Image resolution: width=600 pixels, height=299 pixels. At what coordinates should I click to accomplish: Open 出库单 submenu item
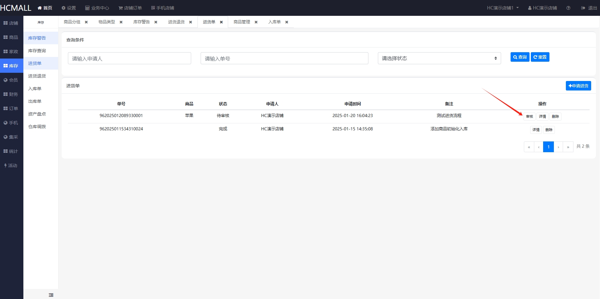point(41,101)
